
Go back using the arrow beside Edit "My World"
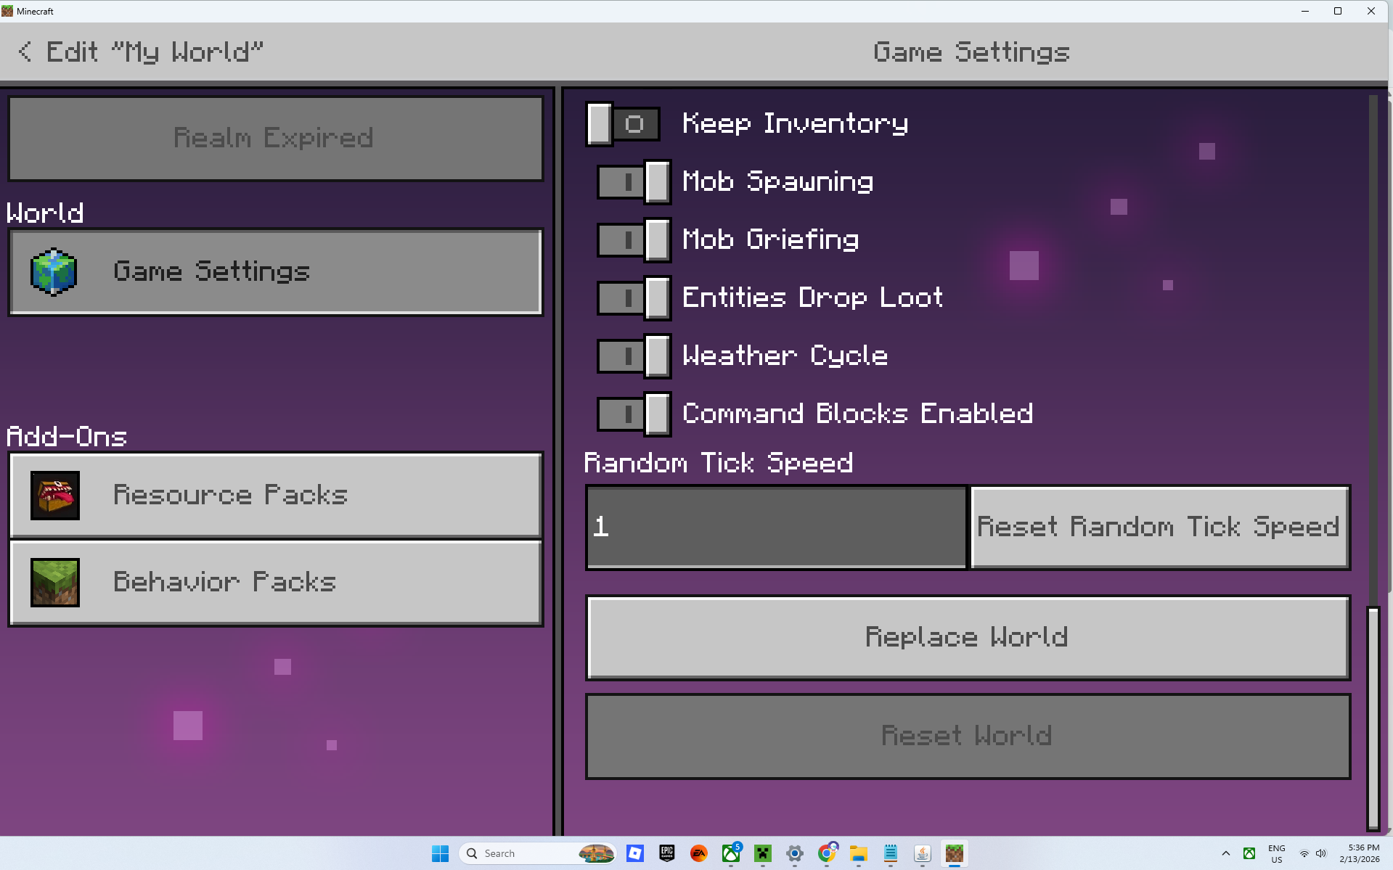(25, 52)
